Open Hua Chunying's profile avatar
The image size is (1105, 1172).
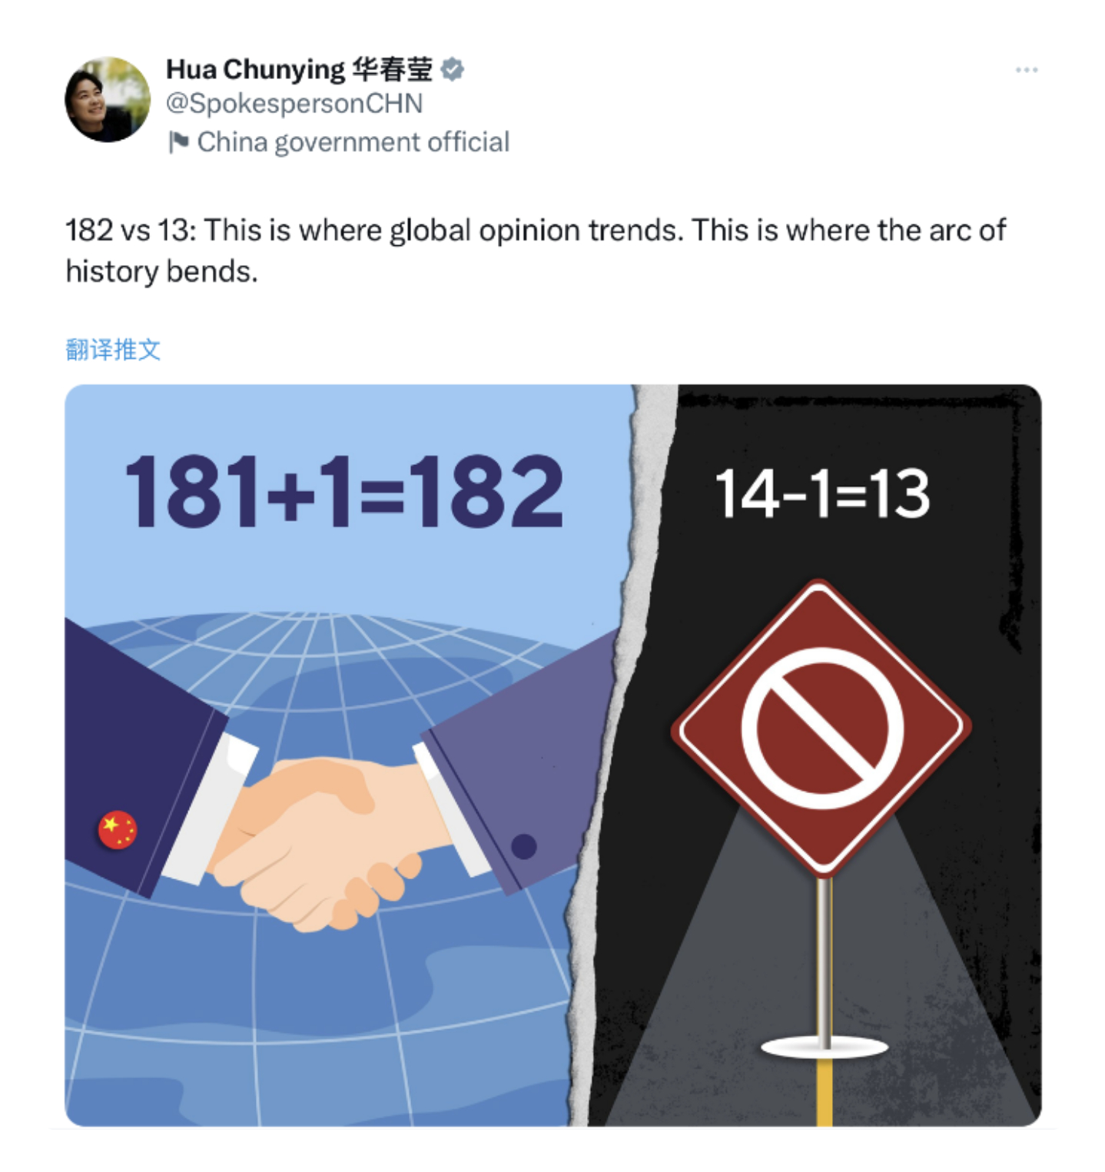click(108, 99)
